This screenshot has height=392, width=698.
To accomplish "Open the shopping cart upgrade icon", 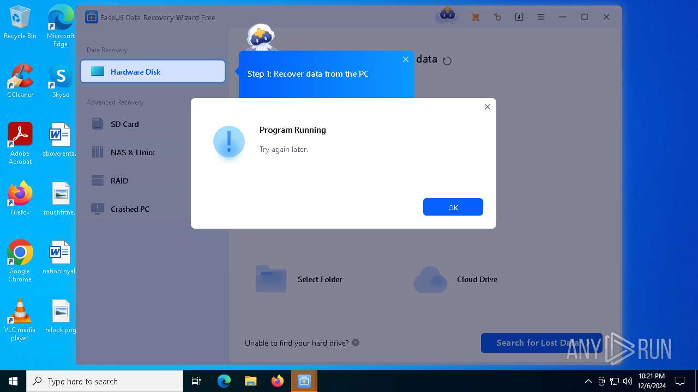I will [476, 17].
